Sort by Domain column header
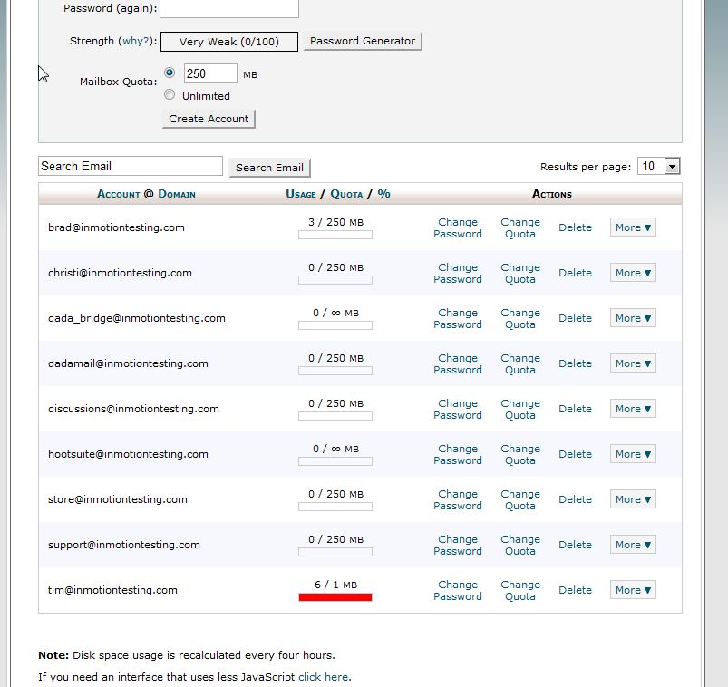728x687 pixels. click(177, 194)
